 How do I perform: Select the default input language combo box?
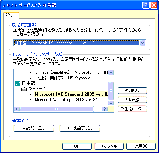80,43
